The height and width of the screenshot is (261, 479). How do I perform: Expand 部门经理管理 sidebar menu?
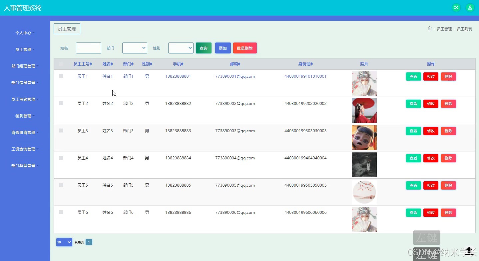pos(25,66)
